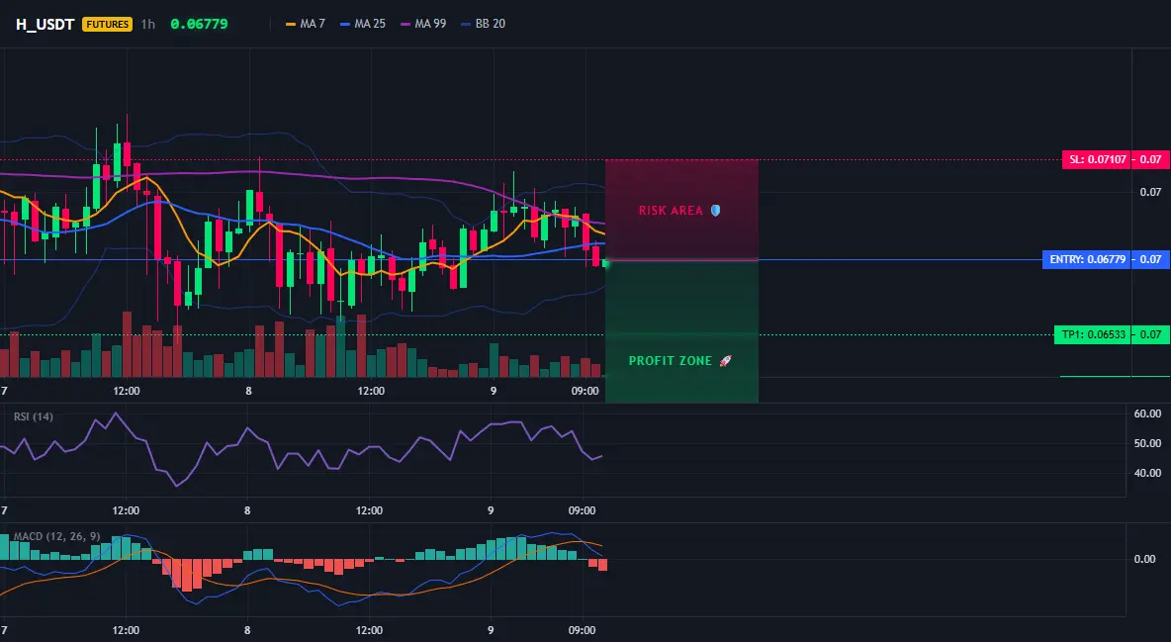Click the 40.00 RSI axis value

(1148, 472)
